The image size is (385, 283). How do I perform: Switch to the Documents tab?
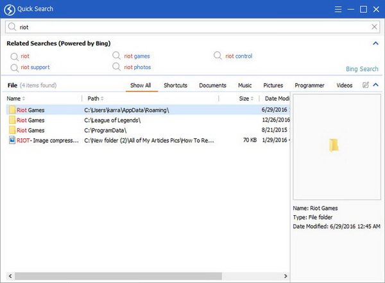[x=212, y=85]
